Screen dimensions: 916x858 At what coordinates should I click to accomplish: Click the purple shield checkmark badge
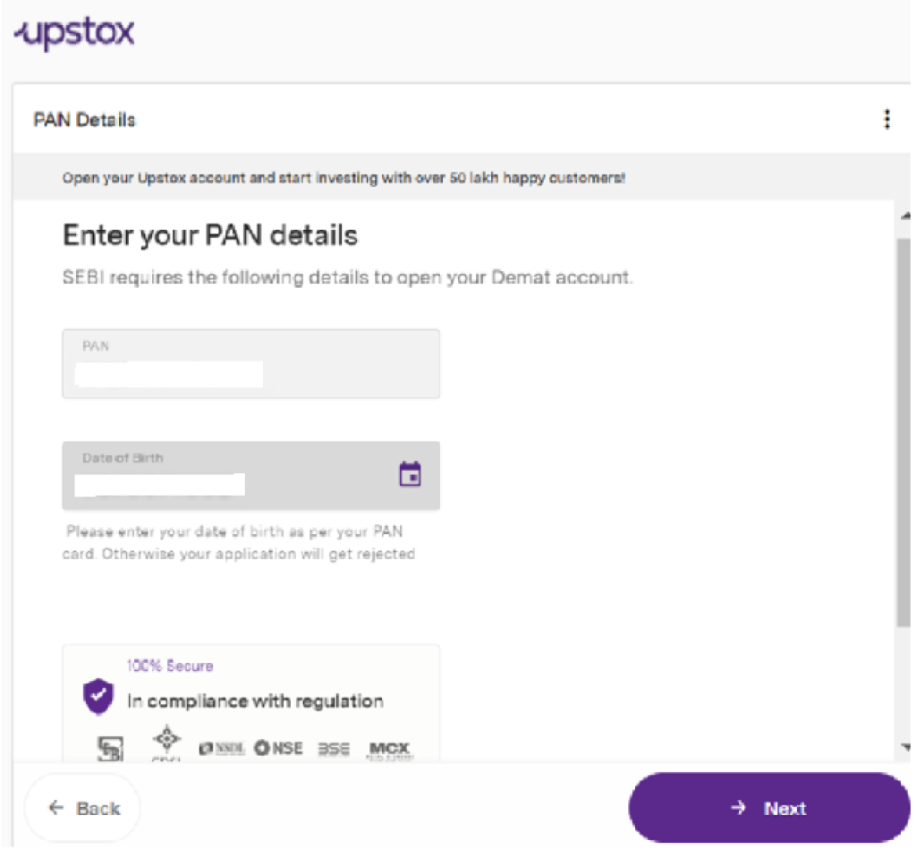pyautogui.click(x=98, y=695)
